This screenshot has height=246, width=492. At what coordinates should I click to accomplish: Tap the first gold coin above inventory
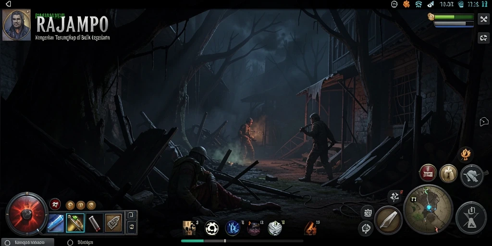pos(70,205)
